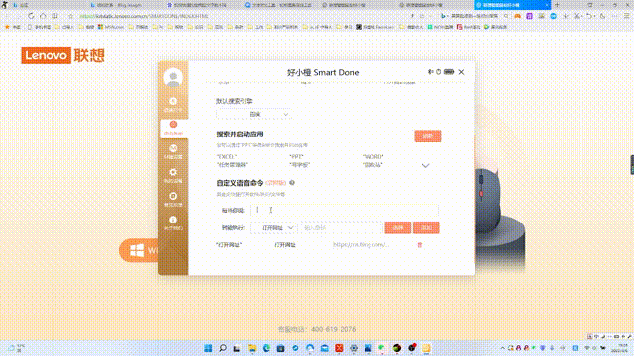Open the info 'i' item in sidebar
Screen dimensions: 634x356
pos(173,222)
